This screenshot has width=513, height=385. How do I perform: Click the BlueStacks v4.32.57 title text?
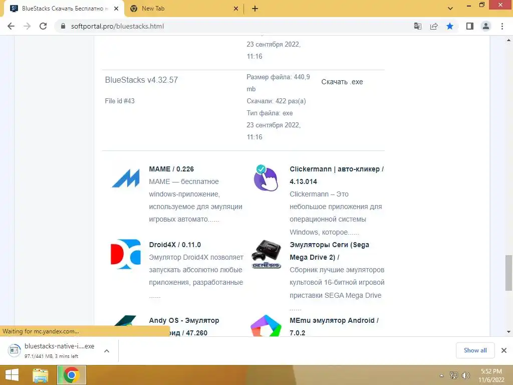point(141,80)
